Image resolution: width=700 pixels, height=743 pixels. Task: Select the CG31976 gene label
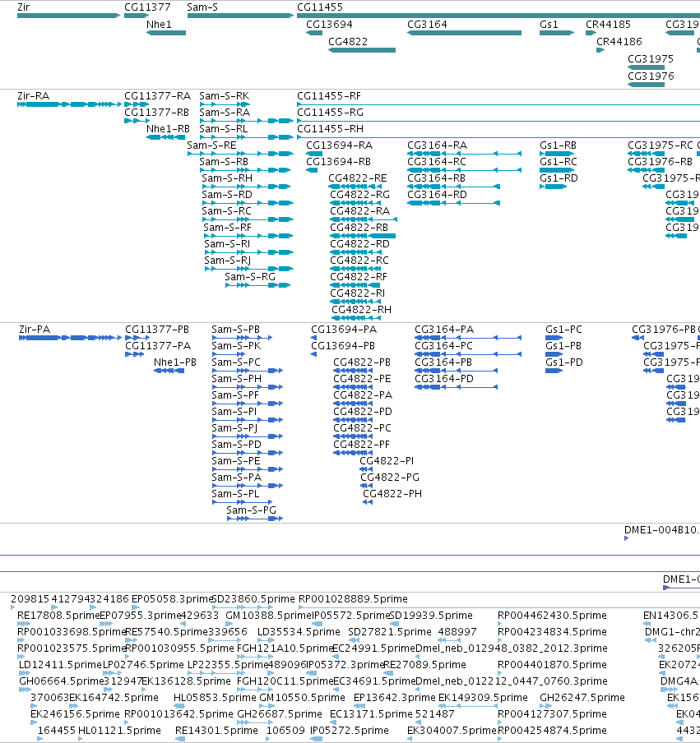click(x=651, y=76)
